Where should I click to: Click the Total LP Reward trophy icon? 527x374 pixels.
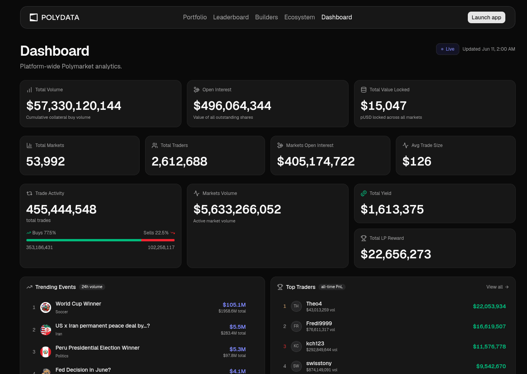tap(364, 238)
